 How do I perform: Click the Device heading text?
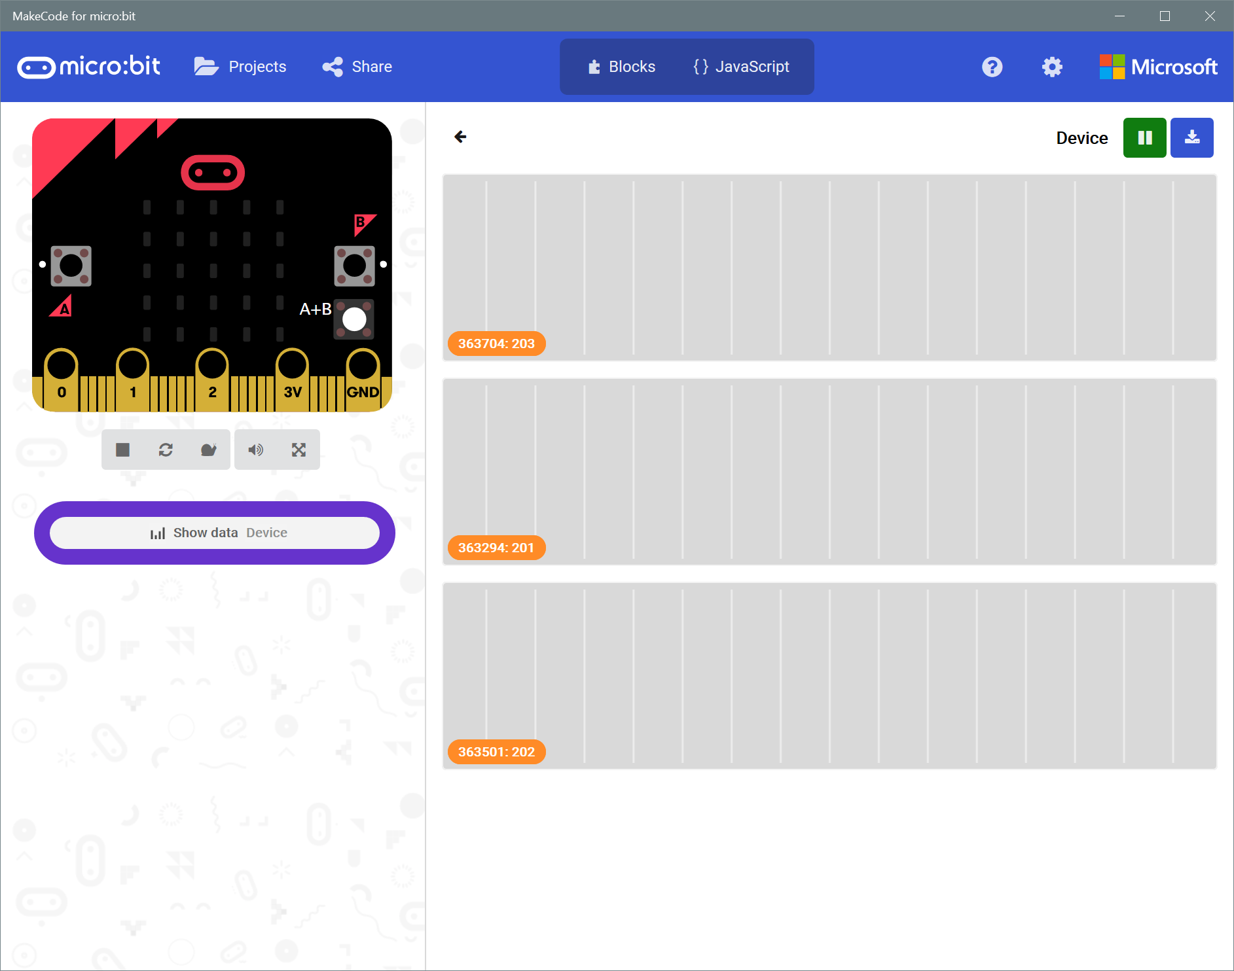pyautogui.click(x=1082, y=138)
